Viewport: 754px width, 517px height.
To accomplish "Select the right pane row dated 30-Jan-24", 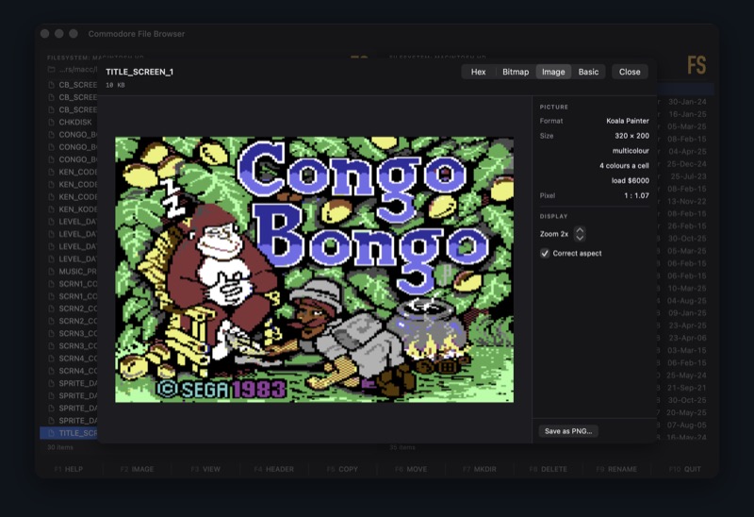I will (685, 102).
